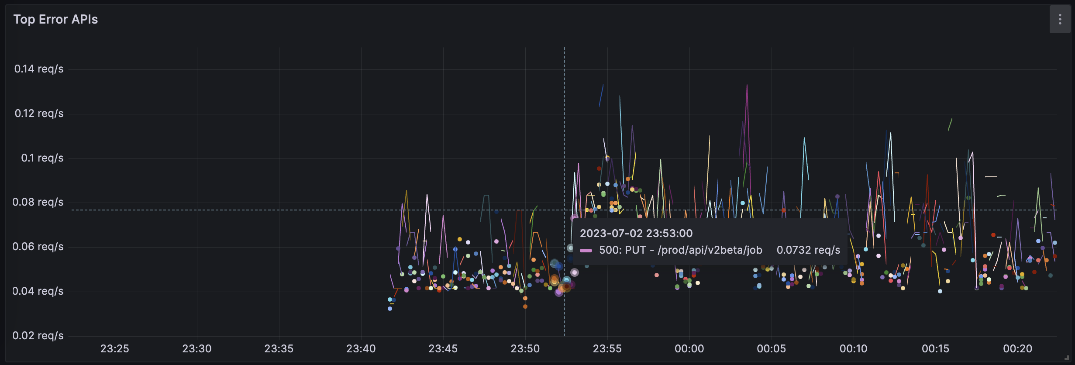
Task: Click the Top Error APIs panel title
Action: [x=55, y=19]
